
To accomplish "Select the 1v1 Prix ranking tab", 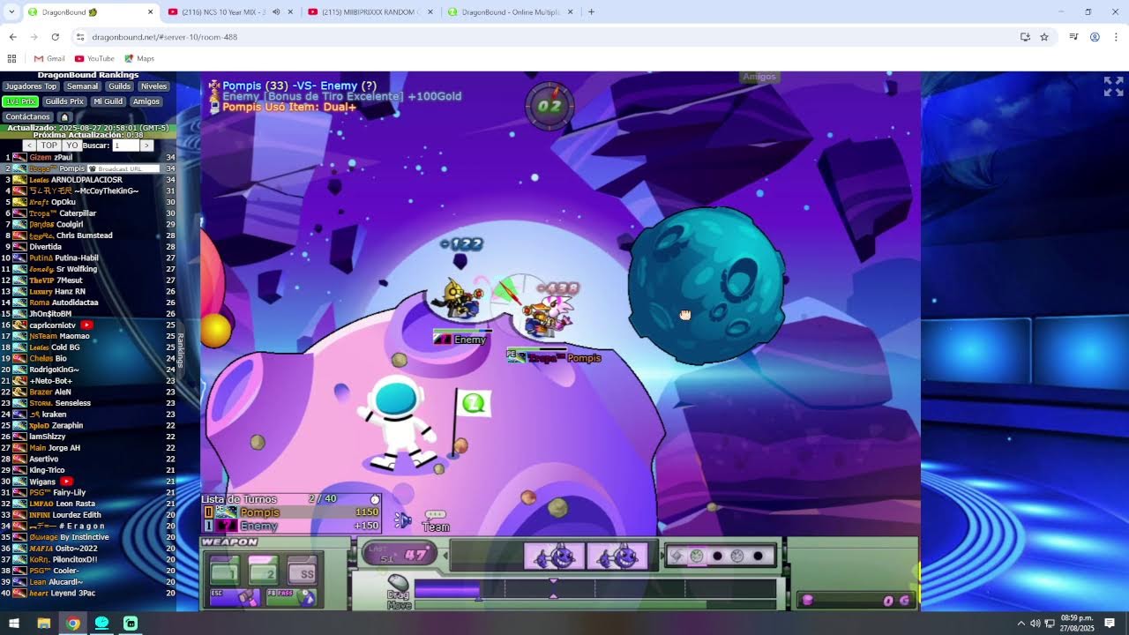I will 20,101.
